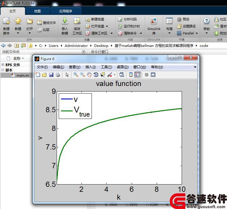Image resolution: width=227 pixels, height=209 pixels.
Task: Open Edit (编辑) menu in Figure 6
Action: [58, 67]
